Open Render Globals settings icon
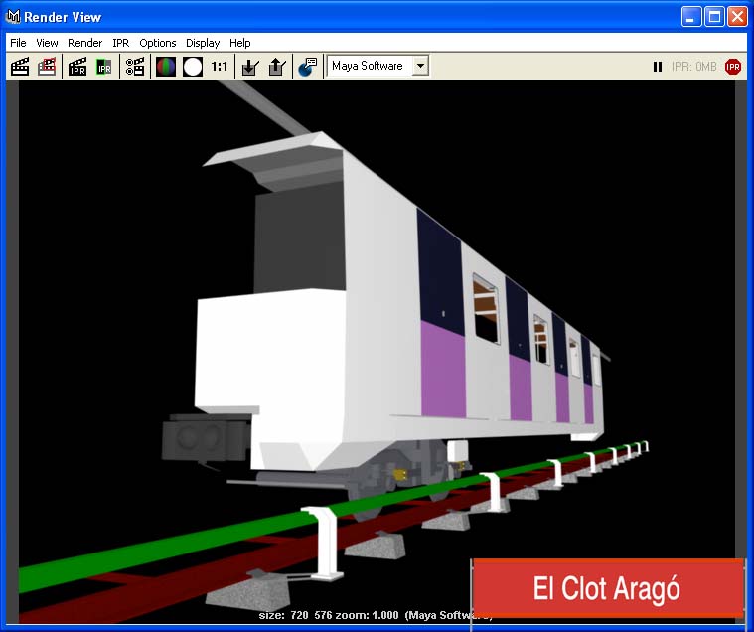 tap(135, 67)
